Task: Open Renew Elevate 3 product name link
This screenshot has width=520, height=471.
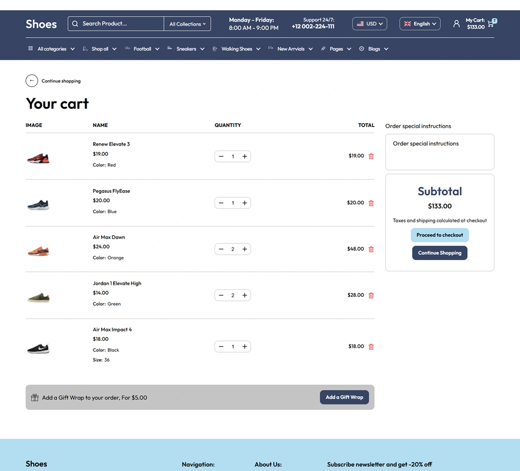Action: tap(111, 144)
